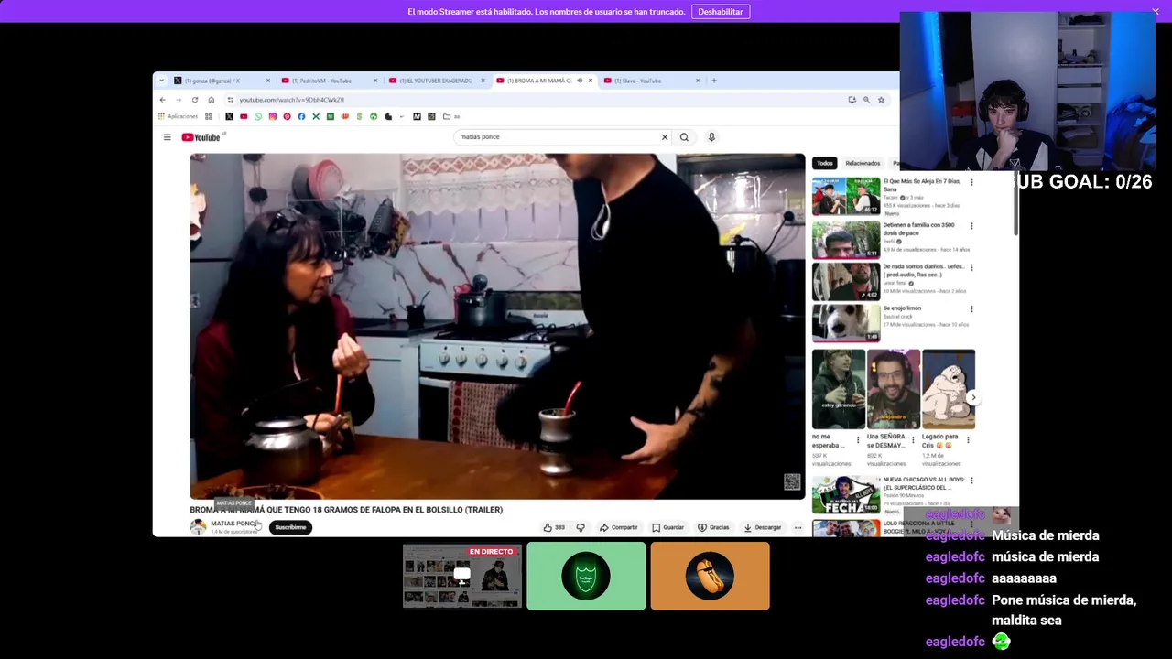Image resolution: width=1172 pixels, height=659 pixels.
Task: Open 'De nada somos dueños' video thumbnail
Action: pos(846,282)
